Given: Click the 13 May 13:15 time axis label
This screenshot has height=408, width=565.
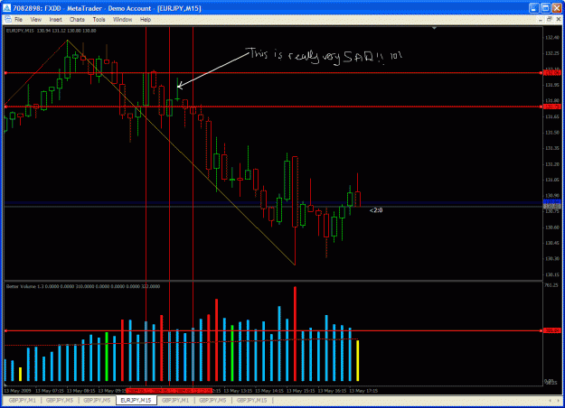Looking at the screenshot, I should 238,391.
